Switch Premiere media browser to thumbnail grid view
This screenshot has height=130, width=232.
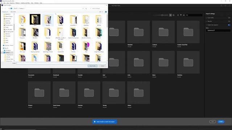170,15
